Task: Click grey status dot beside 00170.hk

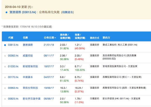Action: [5, 77]
